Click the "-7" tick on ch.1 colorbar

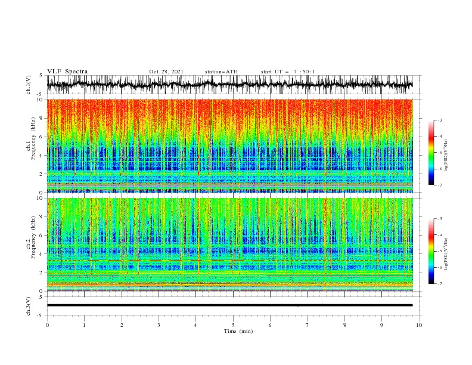coord(439,185)
